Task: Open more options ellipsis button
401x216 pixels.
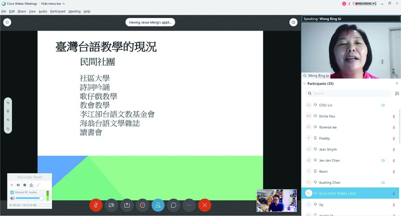Action: [189, 205]
